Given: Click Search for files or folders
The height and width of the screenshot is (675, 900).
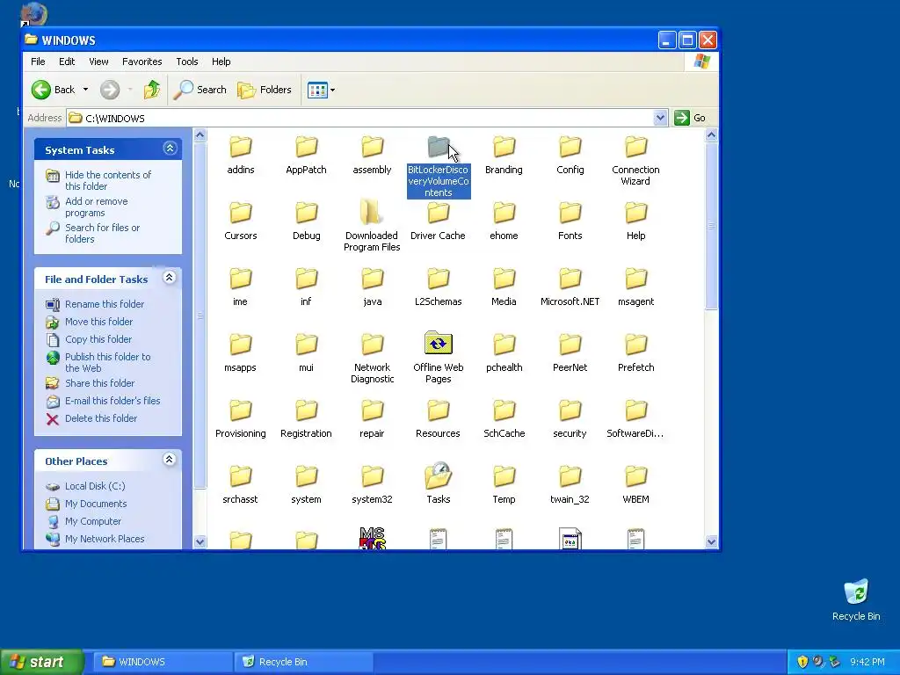Looking at the screenshot, I should (102, 233).
